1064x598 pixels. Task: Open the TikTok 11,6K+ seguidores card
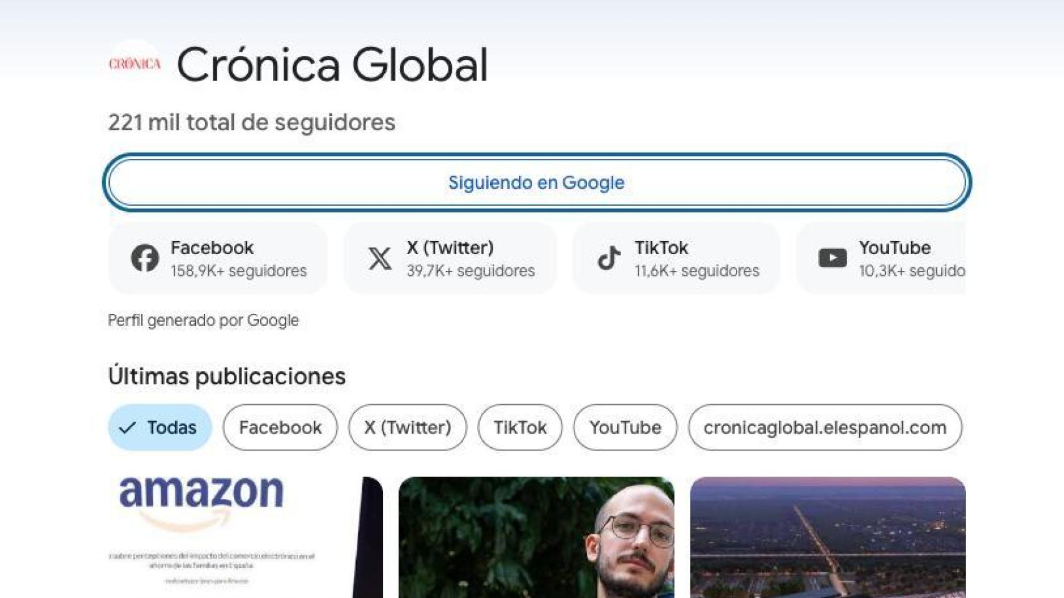click(676, 258)
